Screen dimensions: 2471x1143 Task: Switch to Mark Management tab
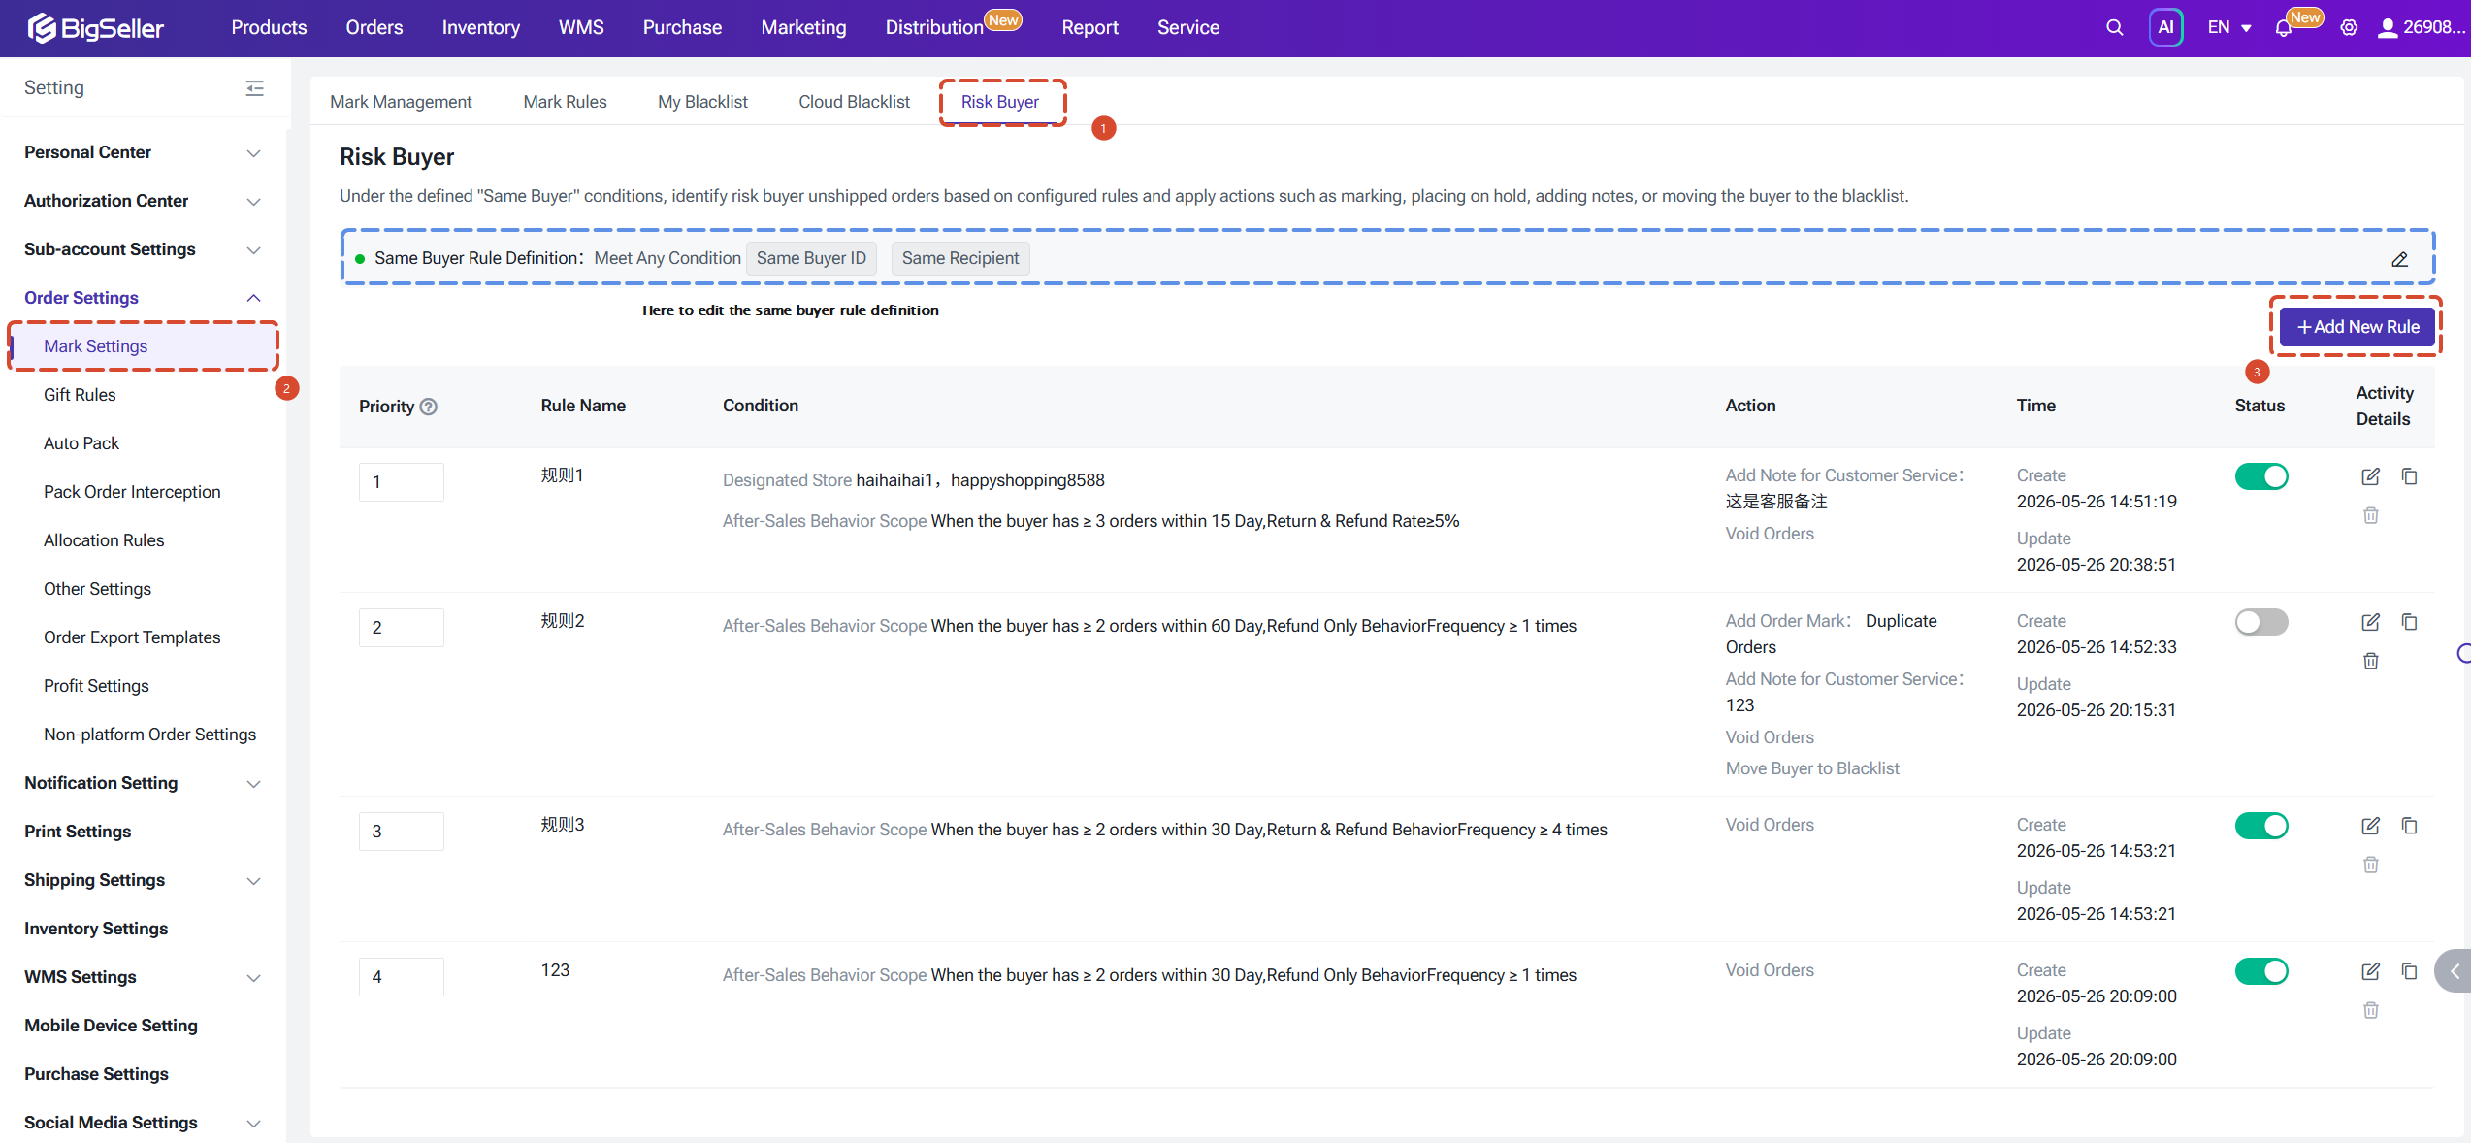coord(401,102)
